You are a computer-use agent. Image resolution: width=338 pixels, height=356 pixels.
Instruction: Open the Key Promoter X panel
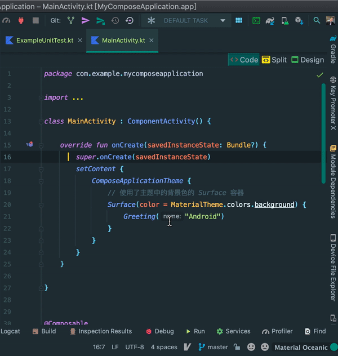(x=333, y=103)
